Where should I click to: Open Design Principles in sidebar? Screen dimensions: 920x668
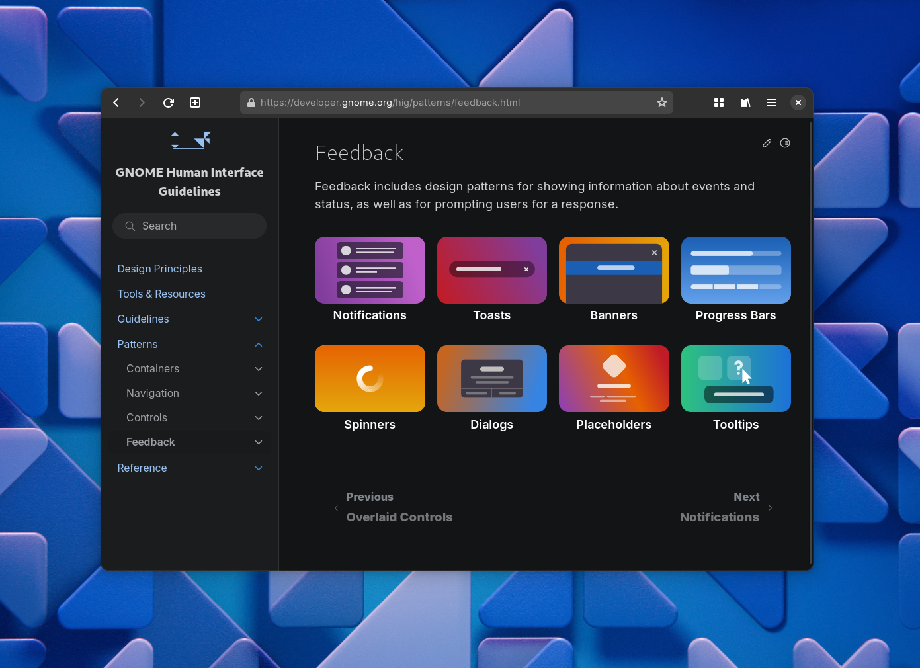point(159,269)
